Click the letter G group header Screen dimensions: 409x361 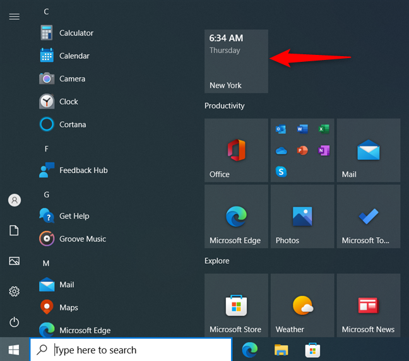[x=46, y=194]
